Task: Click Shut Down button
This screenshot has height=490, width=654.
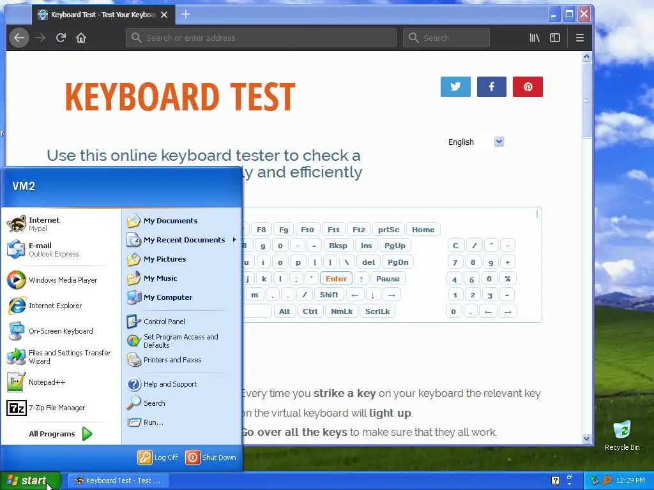Action: coord(211,457)
